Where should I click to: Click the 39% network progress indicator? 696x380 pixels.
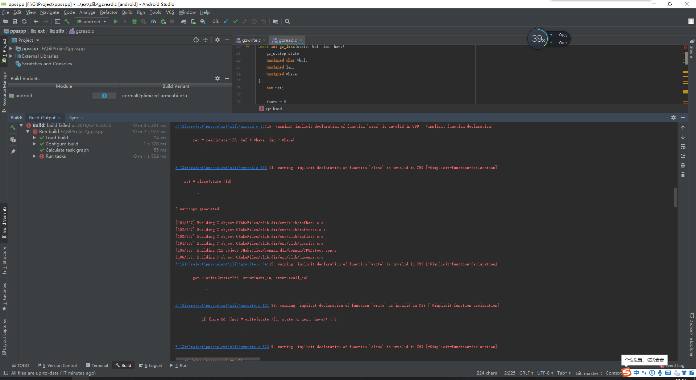(x=538, y=38)
